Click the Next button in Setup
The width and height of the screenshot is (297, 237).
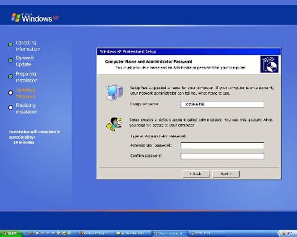click(x=226, y=174)
